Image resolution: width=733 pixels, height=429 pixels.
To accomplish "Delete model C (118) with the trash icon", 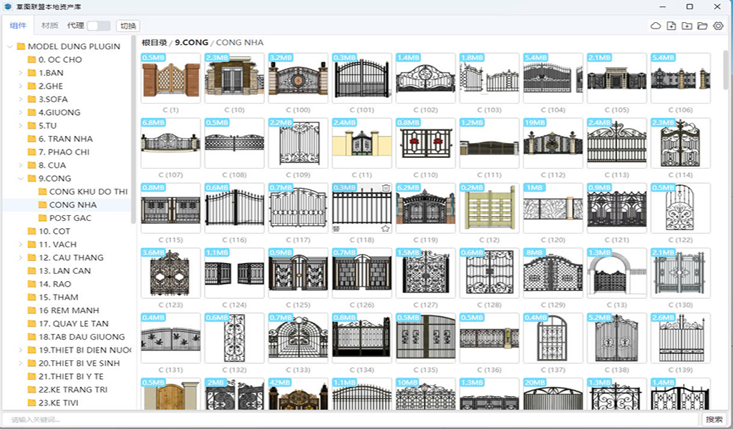I will [386, 188].
